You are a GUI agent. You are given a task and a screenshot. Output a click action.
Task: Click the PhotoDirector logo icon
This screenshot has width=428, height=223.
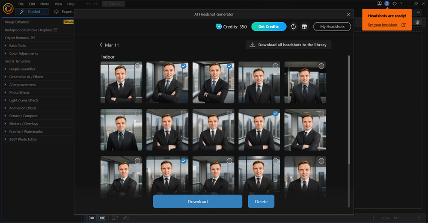pyautogui.click(x=8, y=9)
